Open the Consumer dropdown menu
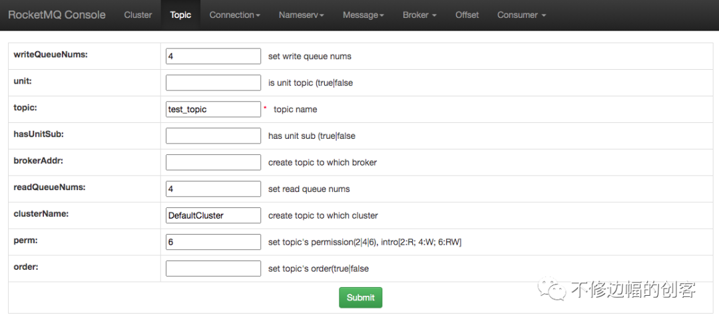 (521, 15)
